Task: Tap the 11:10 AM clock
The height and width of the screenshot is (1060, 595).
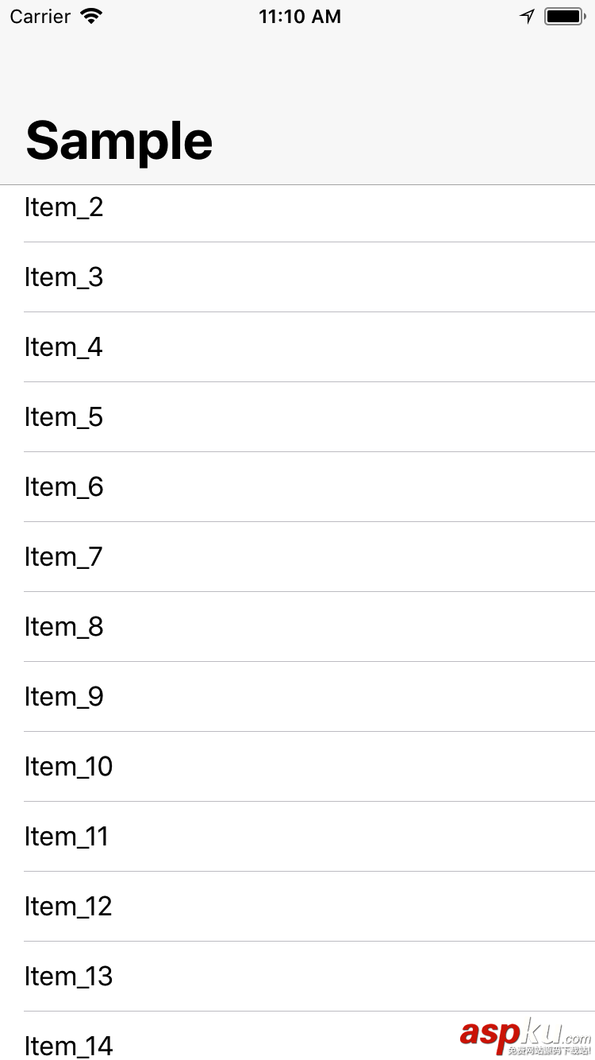Action: (x=300, y=16)
